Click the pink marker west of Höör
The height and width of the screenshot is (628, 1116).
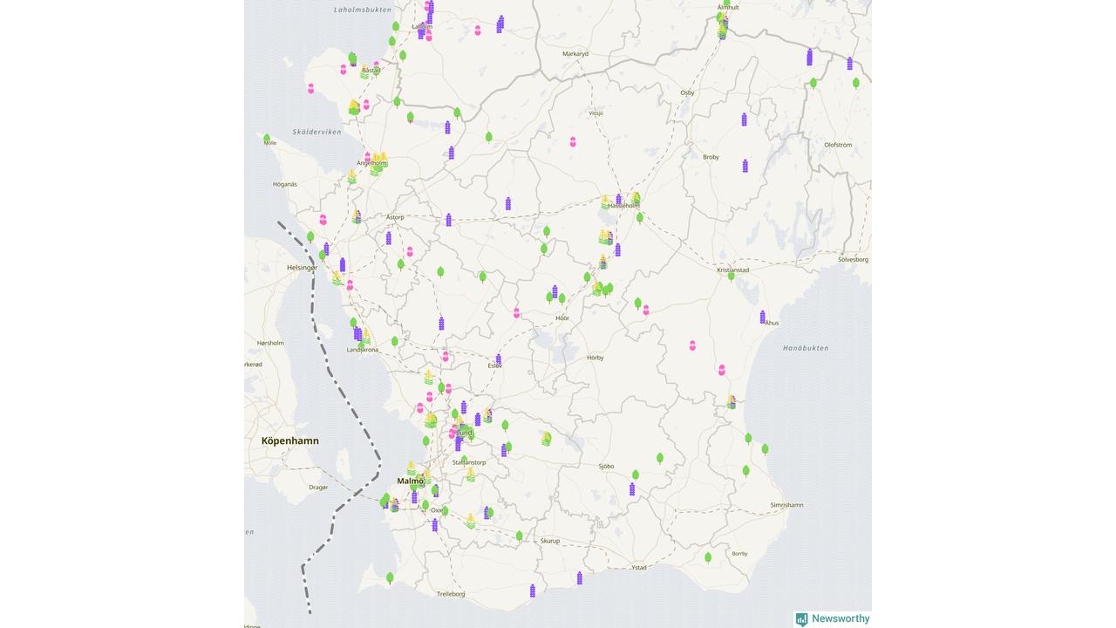(x=516, y=313)
